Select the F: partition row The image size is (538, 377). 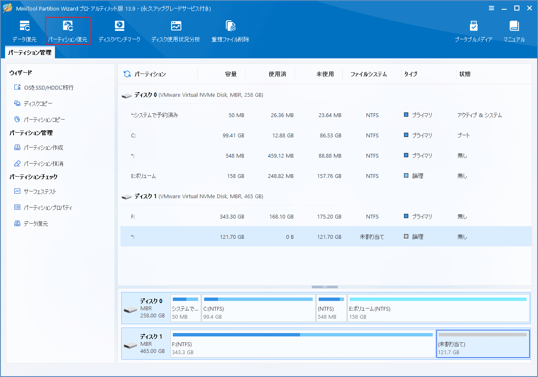click(x=325, y=216)
